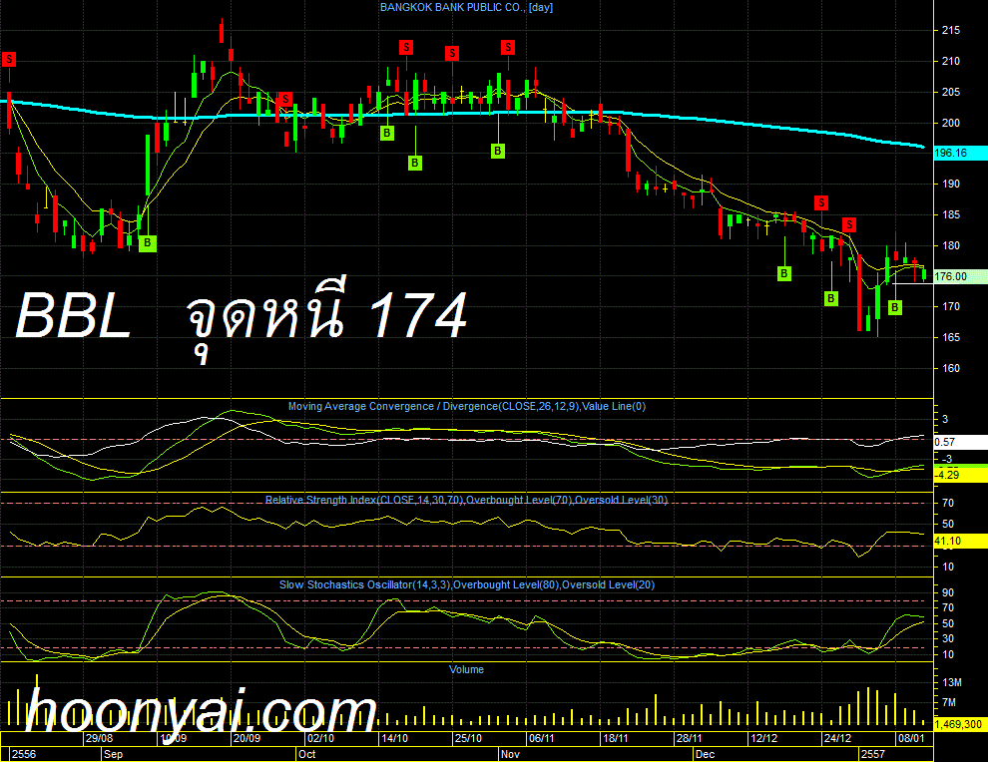Click the 190 price axis label
Screen dimensions: 988x762
coord(951,184)
